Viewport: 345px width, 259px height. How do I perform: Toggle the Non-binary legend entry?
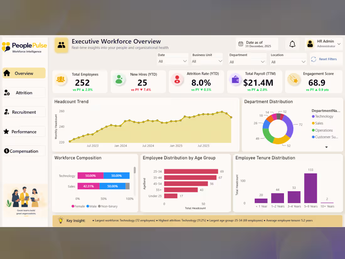point(108,206)
